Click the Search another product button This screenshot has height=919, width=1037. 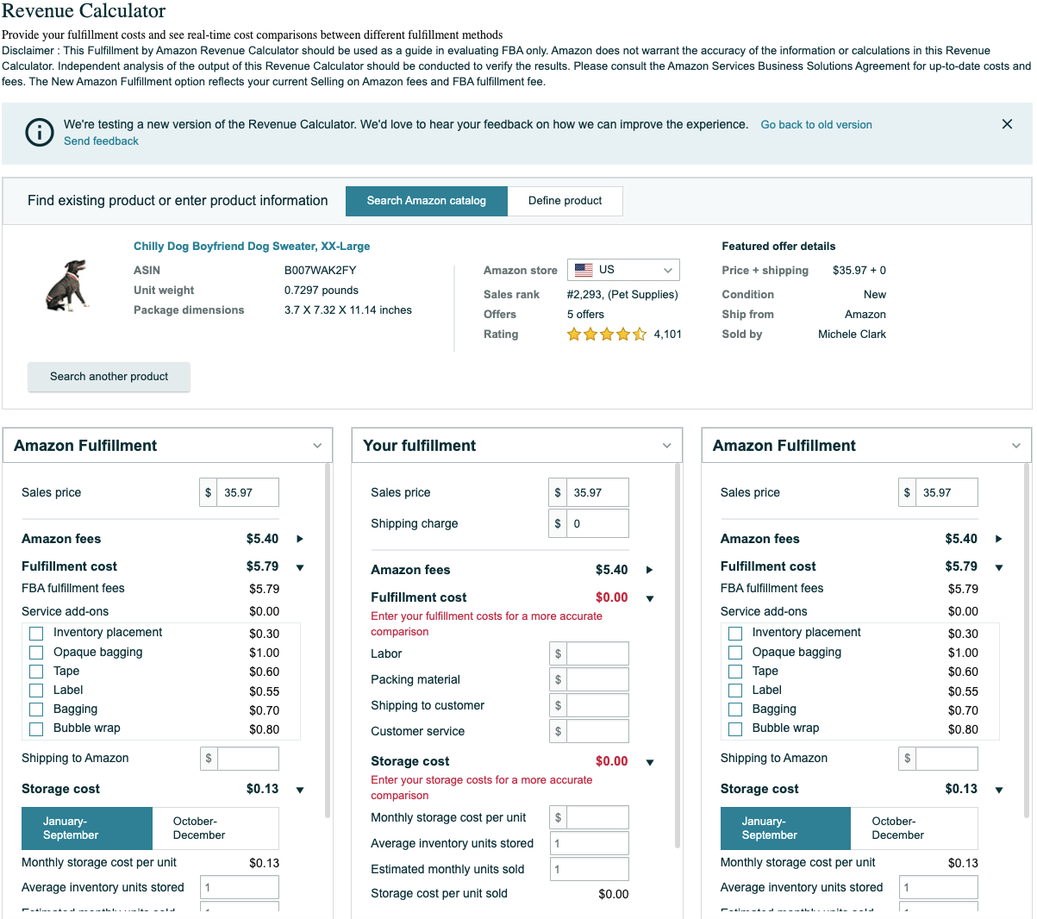[109, 377]
